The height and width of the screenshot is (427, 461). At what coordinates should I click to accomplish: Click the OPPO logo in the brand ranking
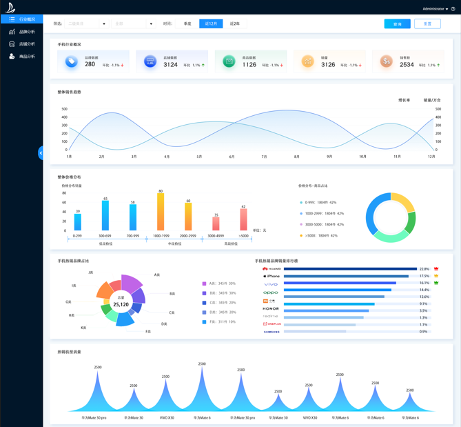click(271, 292)
